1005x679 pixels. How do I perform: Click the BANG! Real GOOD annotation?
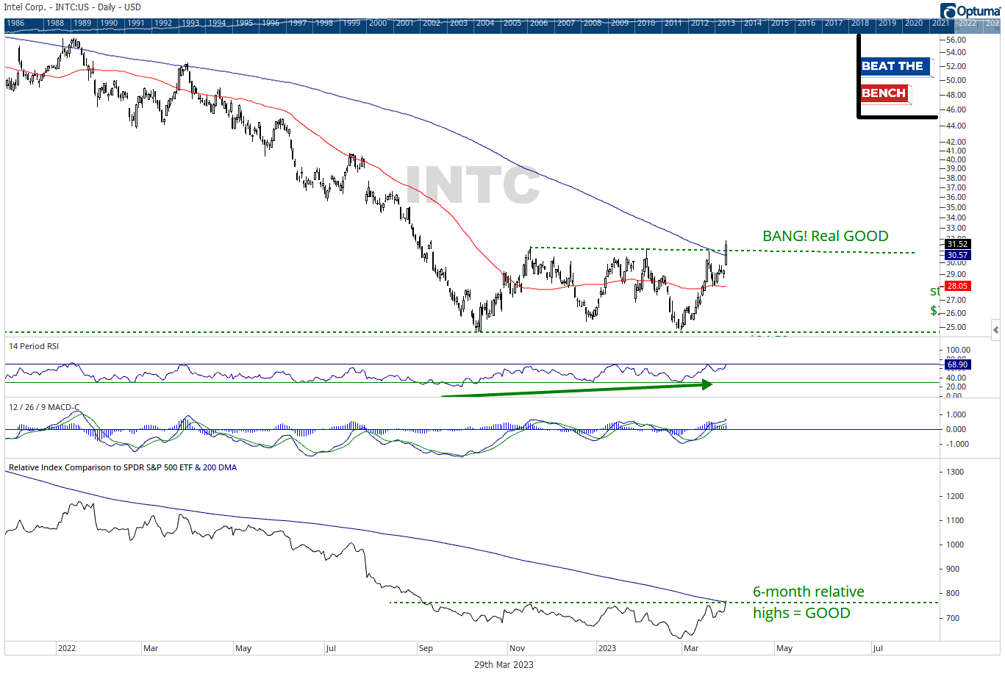826,236
